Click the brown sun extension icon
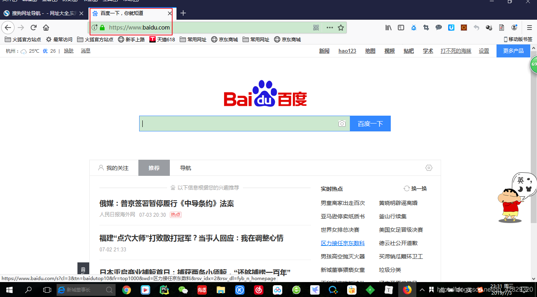This screenshot has height=297, width=537. coord(464,28)
